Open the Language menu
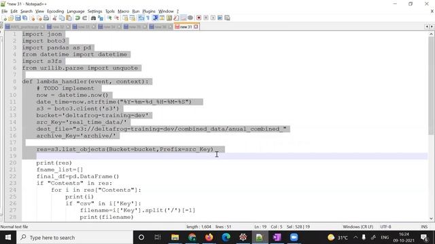Screen dimensions: 435x244 tap(75, 12)
